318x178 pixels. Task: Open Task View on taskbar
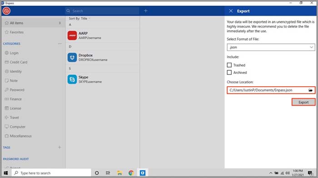[x=108, y=173]
